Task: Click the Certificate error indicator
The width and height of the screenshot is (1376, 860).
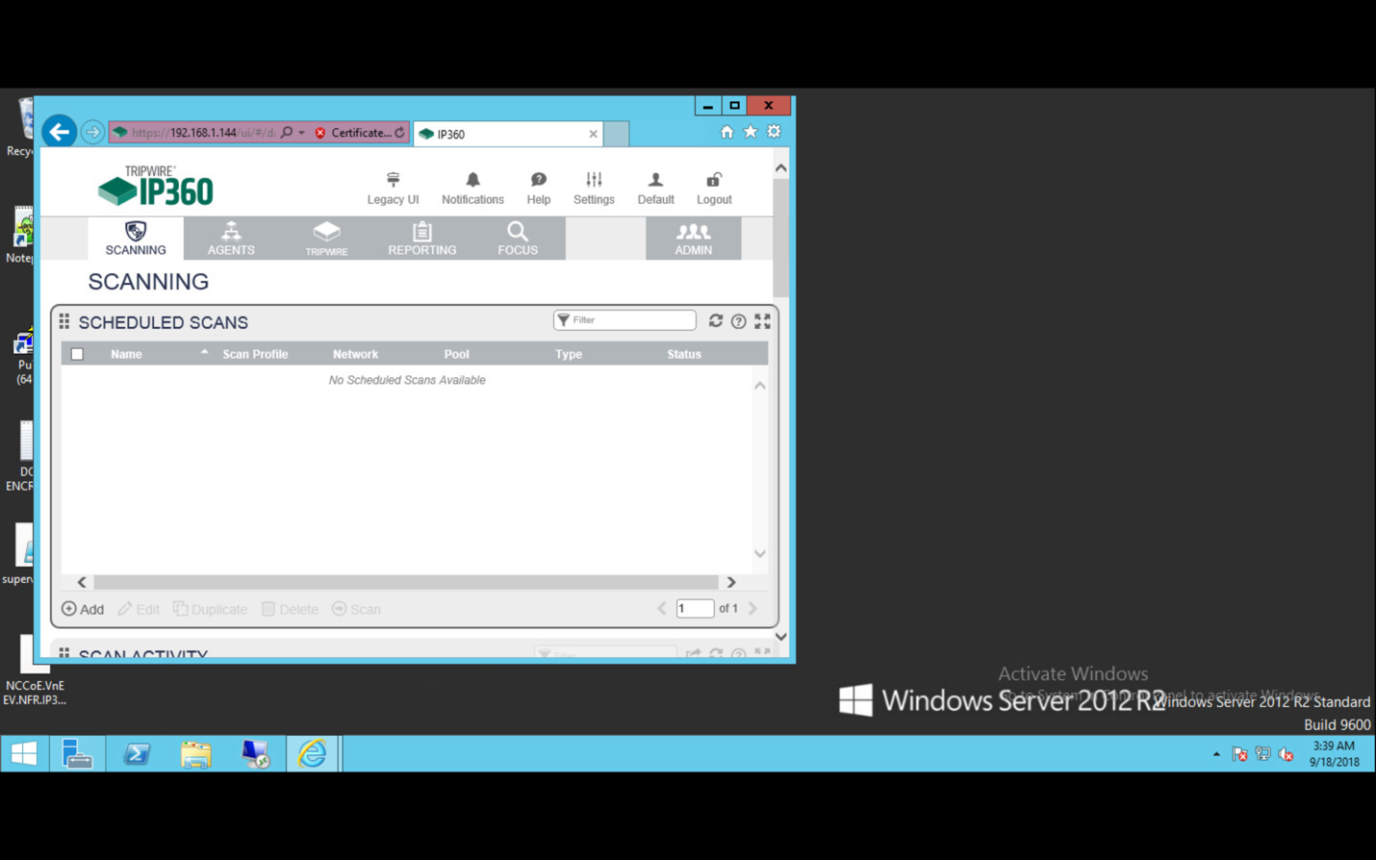Action: [353, 133]
